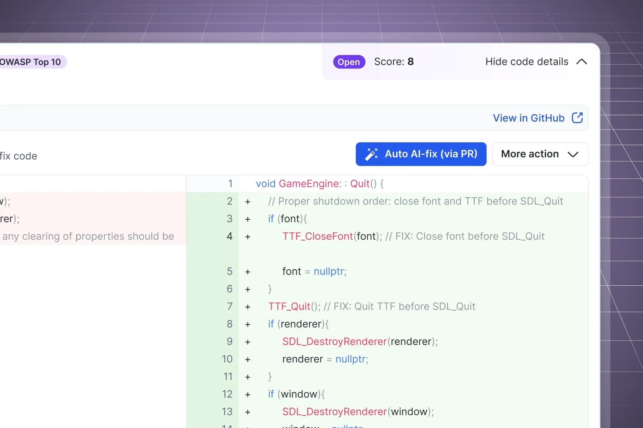Click the plus marker on line 4
The image size is (643, 428).
pos(248,236)
